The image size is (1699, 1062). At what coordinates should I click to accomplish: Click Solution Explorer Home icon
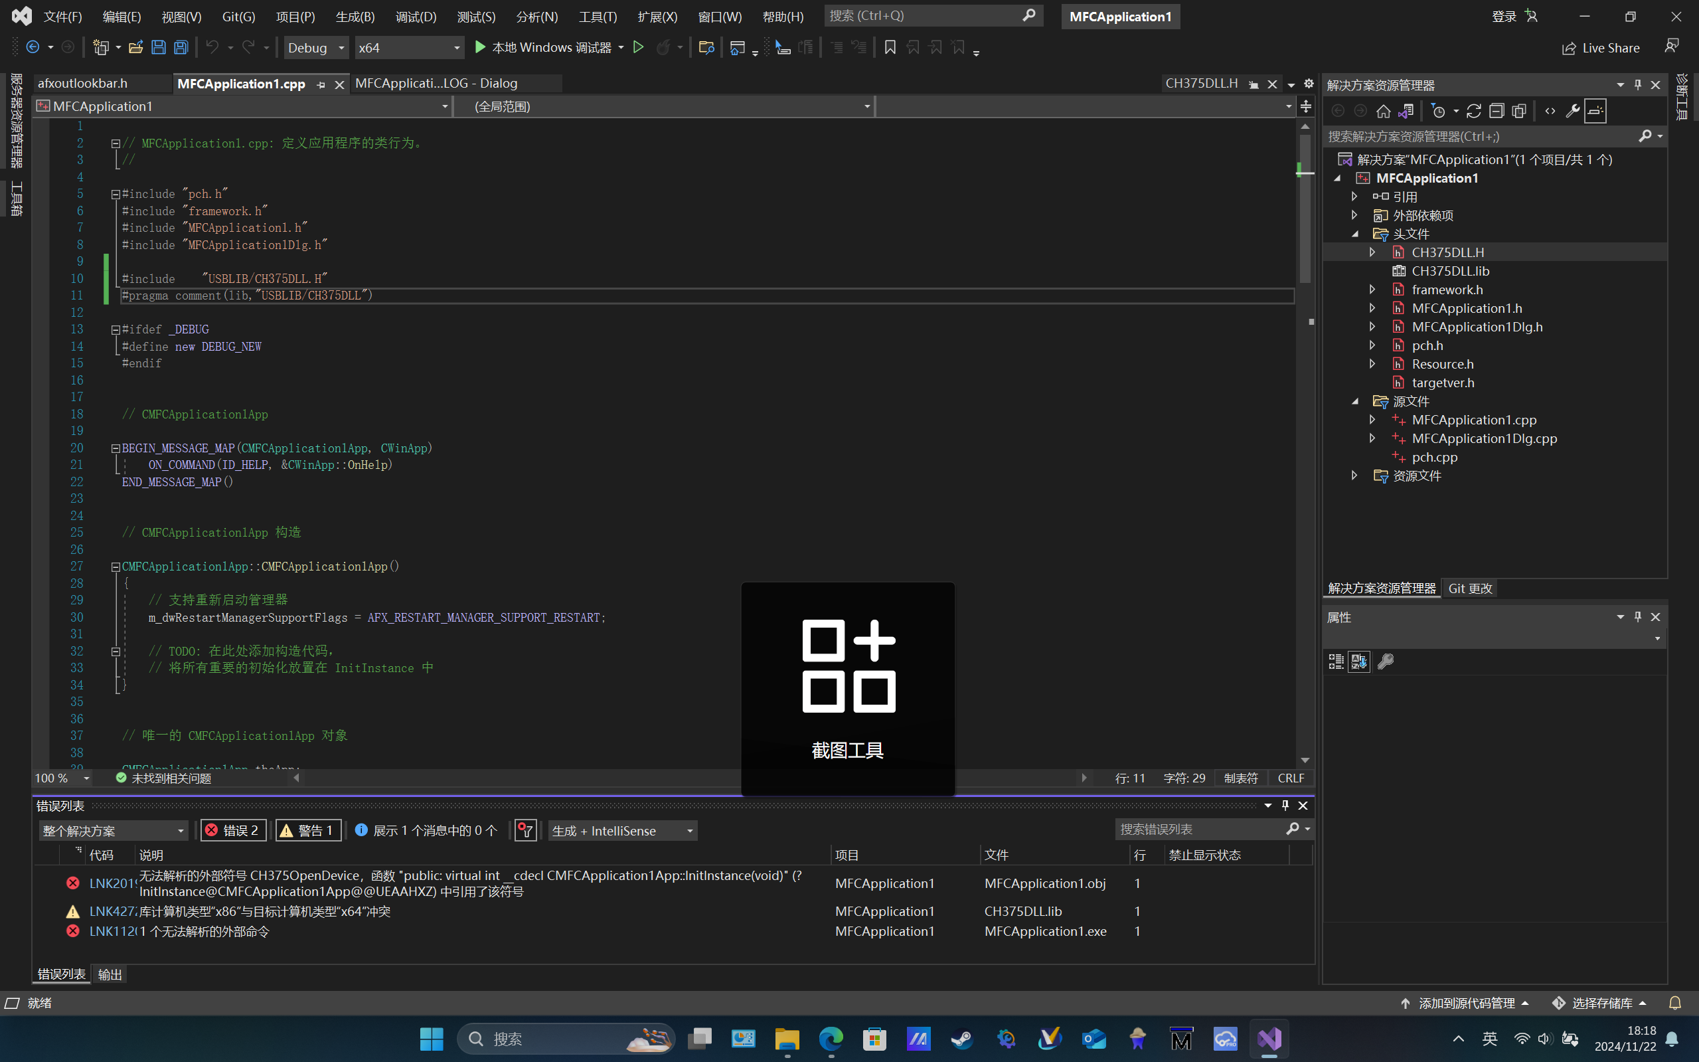(x=1383, y=111)
